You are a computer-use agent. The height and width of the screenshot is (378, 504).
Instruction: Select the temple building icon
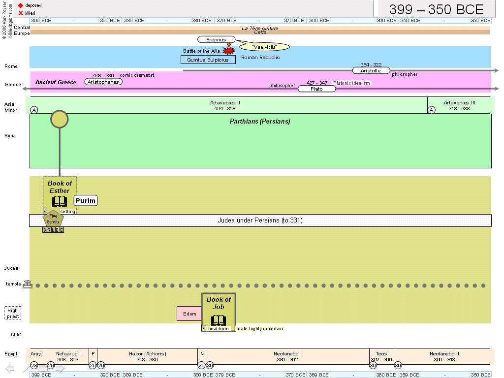click(28, 284)
